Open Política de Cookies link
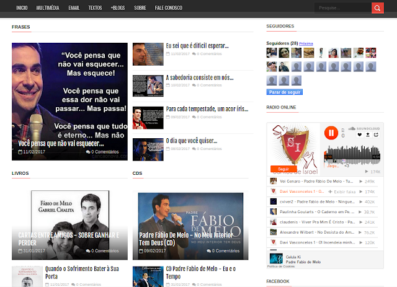 point(281,267)
